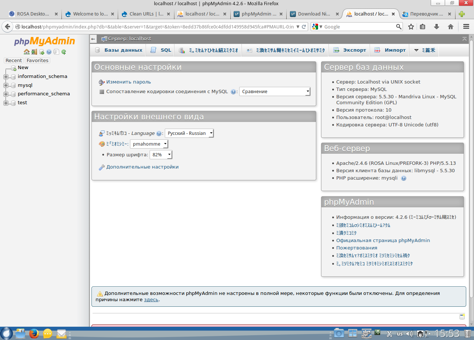Switch to the Переводчик browser tab

tap(427, 14)
